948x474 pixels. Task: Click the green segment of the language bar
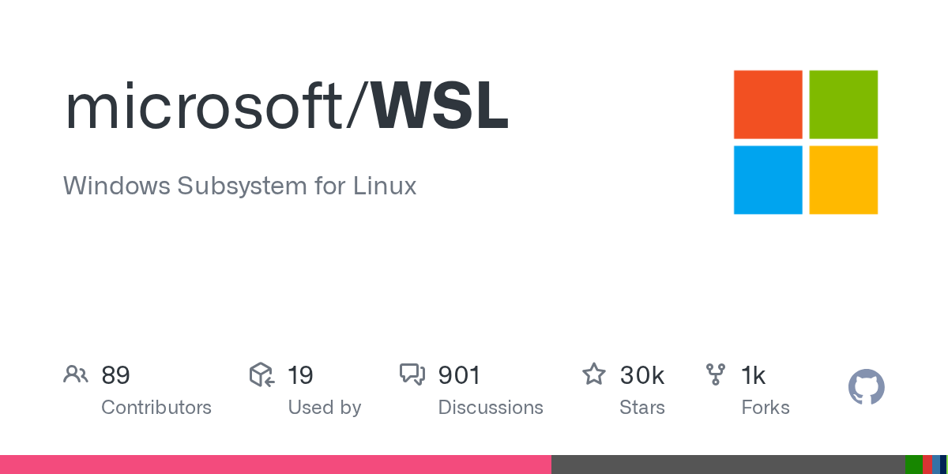tap(913, 465)
